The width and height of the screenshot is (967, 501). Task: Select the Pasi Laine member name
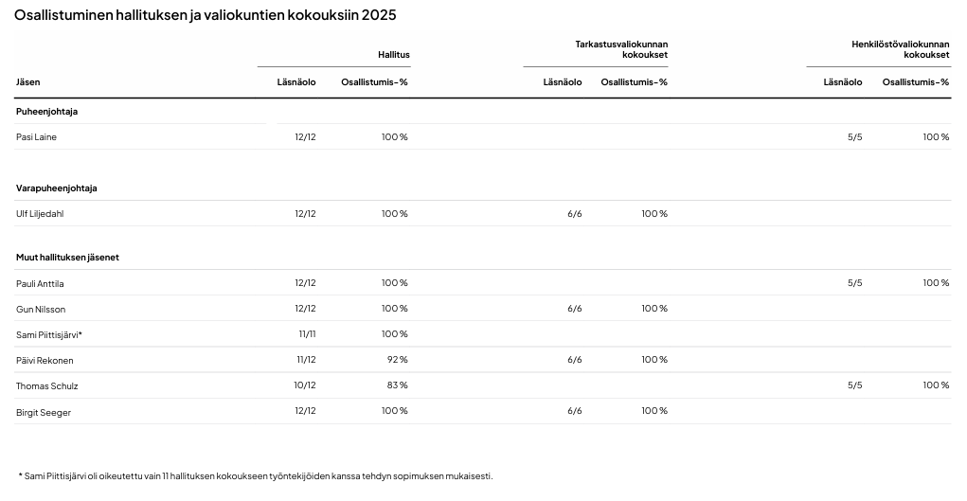37,137
